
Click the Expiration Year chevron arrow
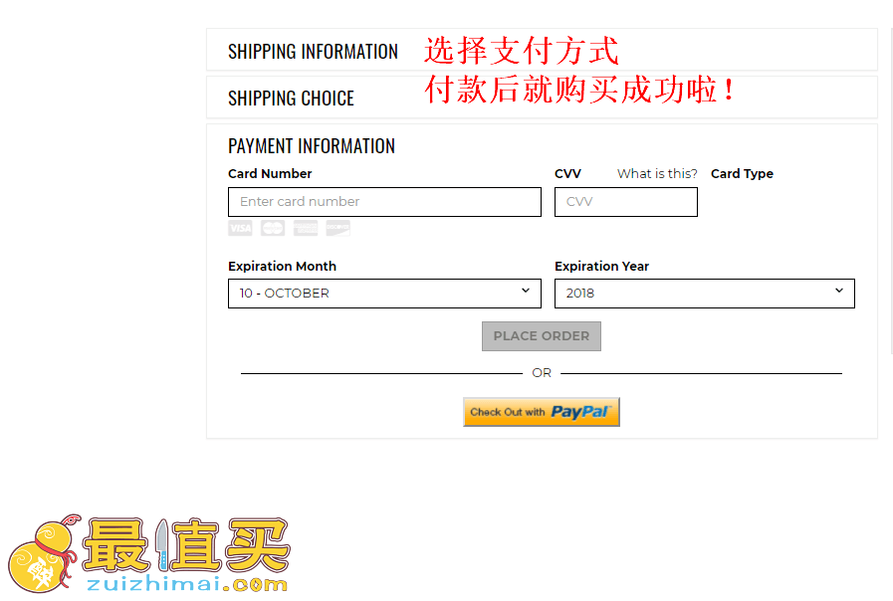839,291
